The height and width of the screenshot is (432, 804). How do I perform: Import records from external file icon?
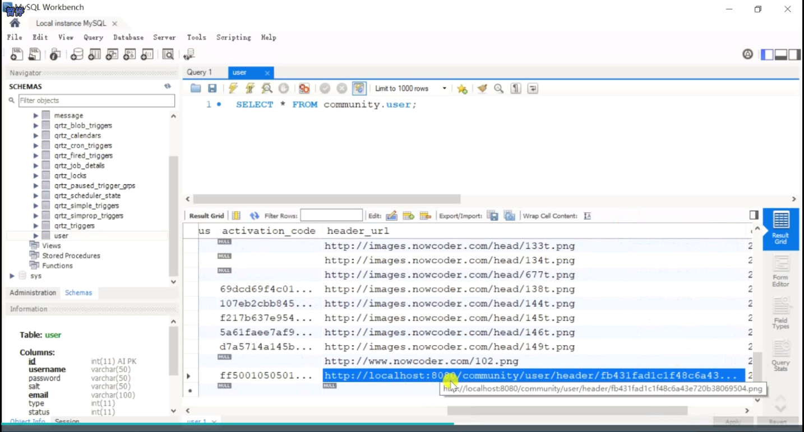click(509, 216)
